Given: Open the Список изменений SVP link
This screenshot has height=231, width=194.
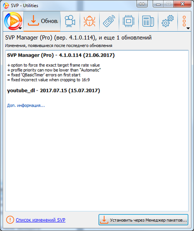Looking at the screenshot, I should [40, 220].
